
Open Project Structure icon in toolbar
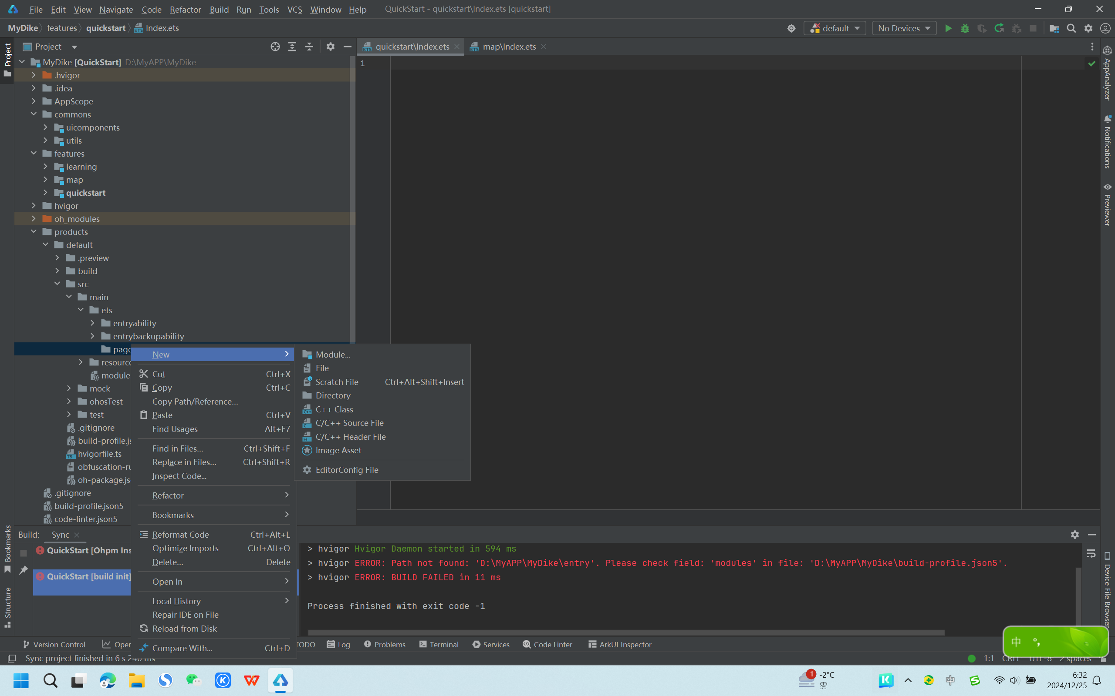click(x=1054, y=28)
